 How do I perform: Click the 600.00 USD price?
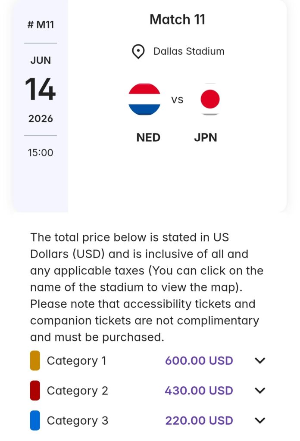point(199,360)
